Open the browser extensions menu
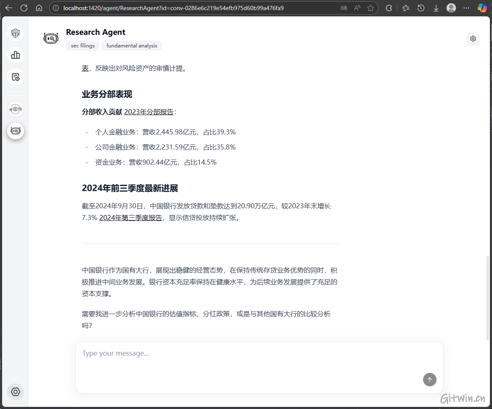 389,8
